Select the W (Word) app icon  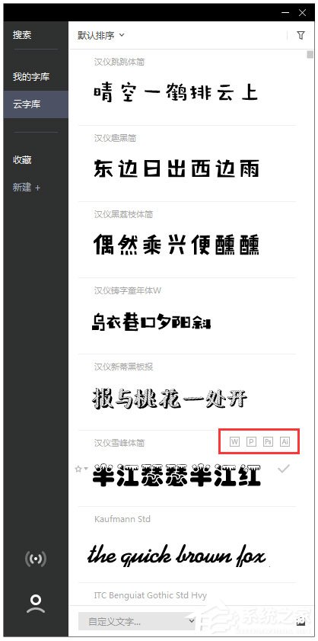coord(235,441)
